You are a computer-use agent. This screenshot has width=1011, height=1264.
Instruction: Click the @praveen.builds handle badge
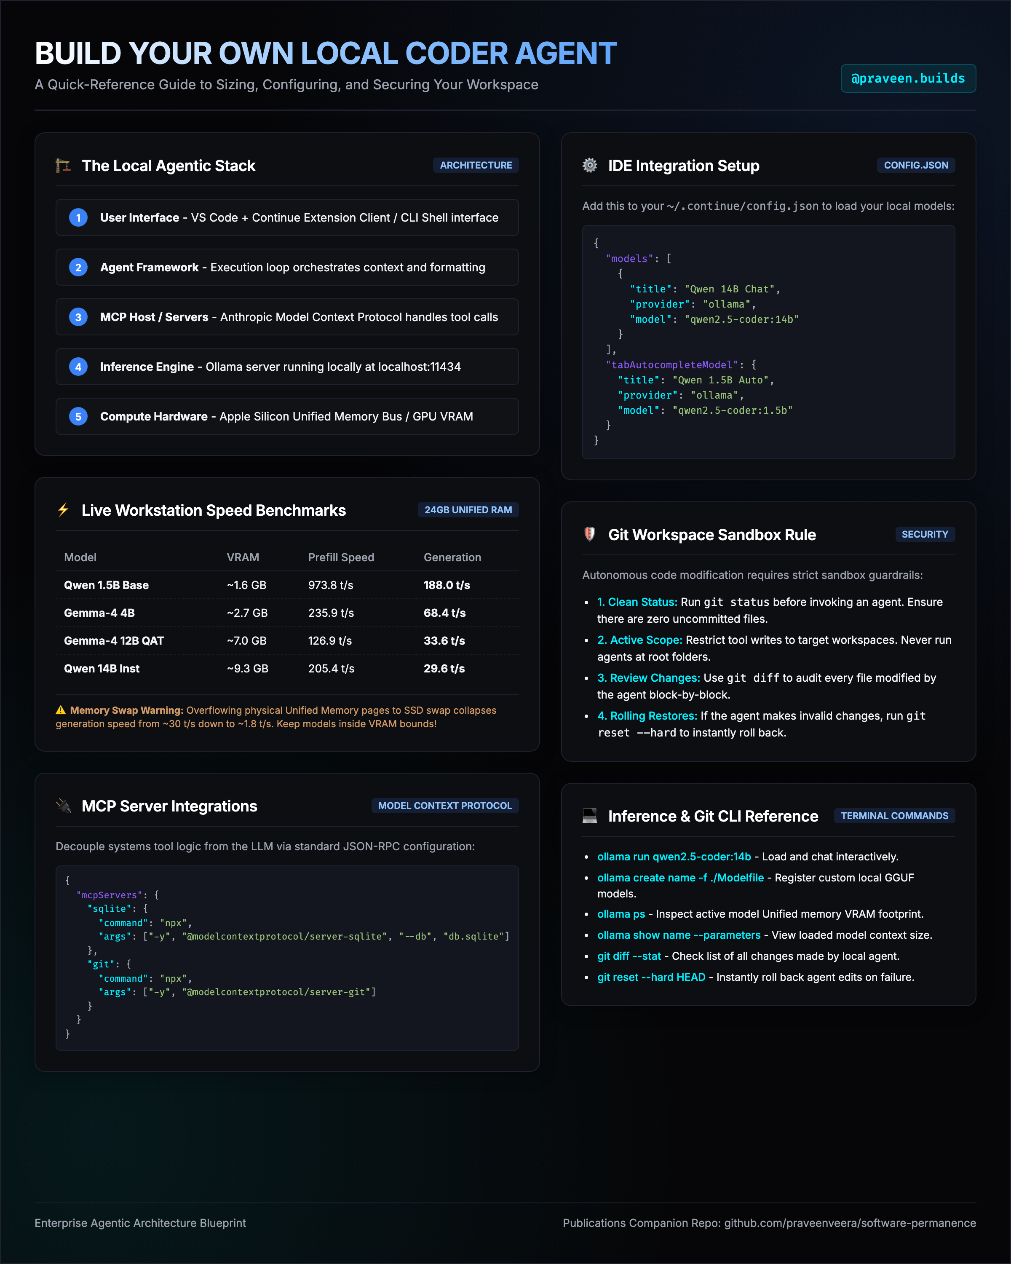point(908,78)
